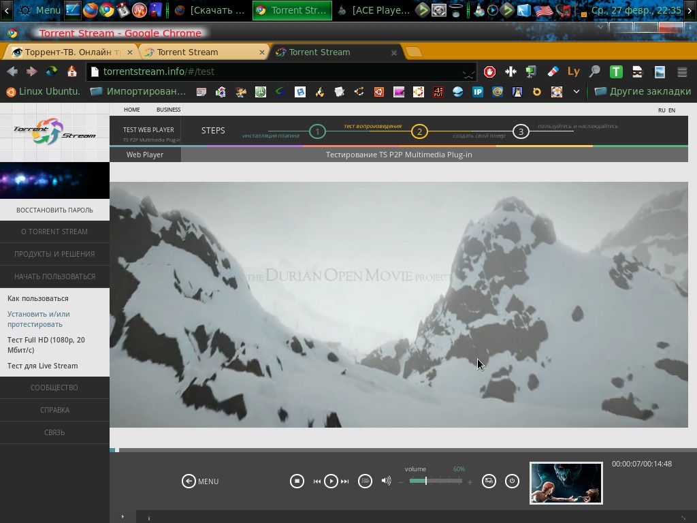This screenshot has height=523, width=697.
Task: Go back using the player MENU button
Action: pos(200,481)
